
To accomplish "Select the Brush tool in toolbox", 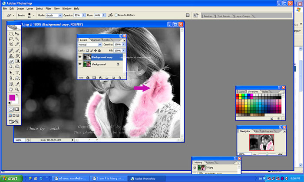I will pyautogui.click(x=17, y=50).
